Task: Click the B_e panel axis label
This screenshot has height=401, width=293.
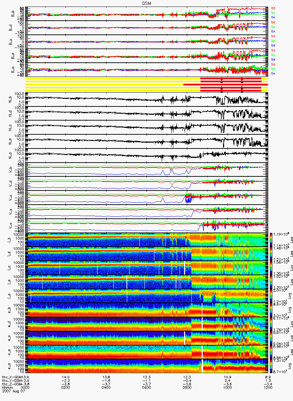Action: point(12,56)
